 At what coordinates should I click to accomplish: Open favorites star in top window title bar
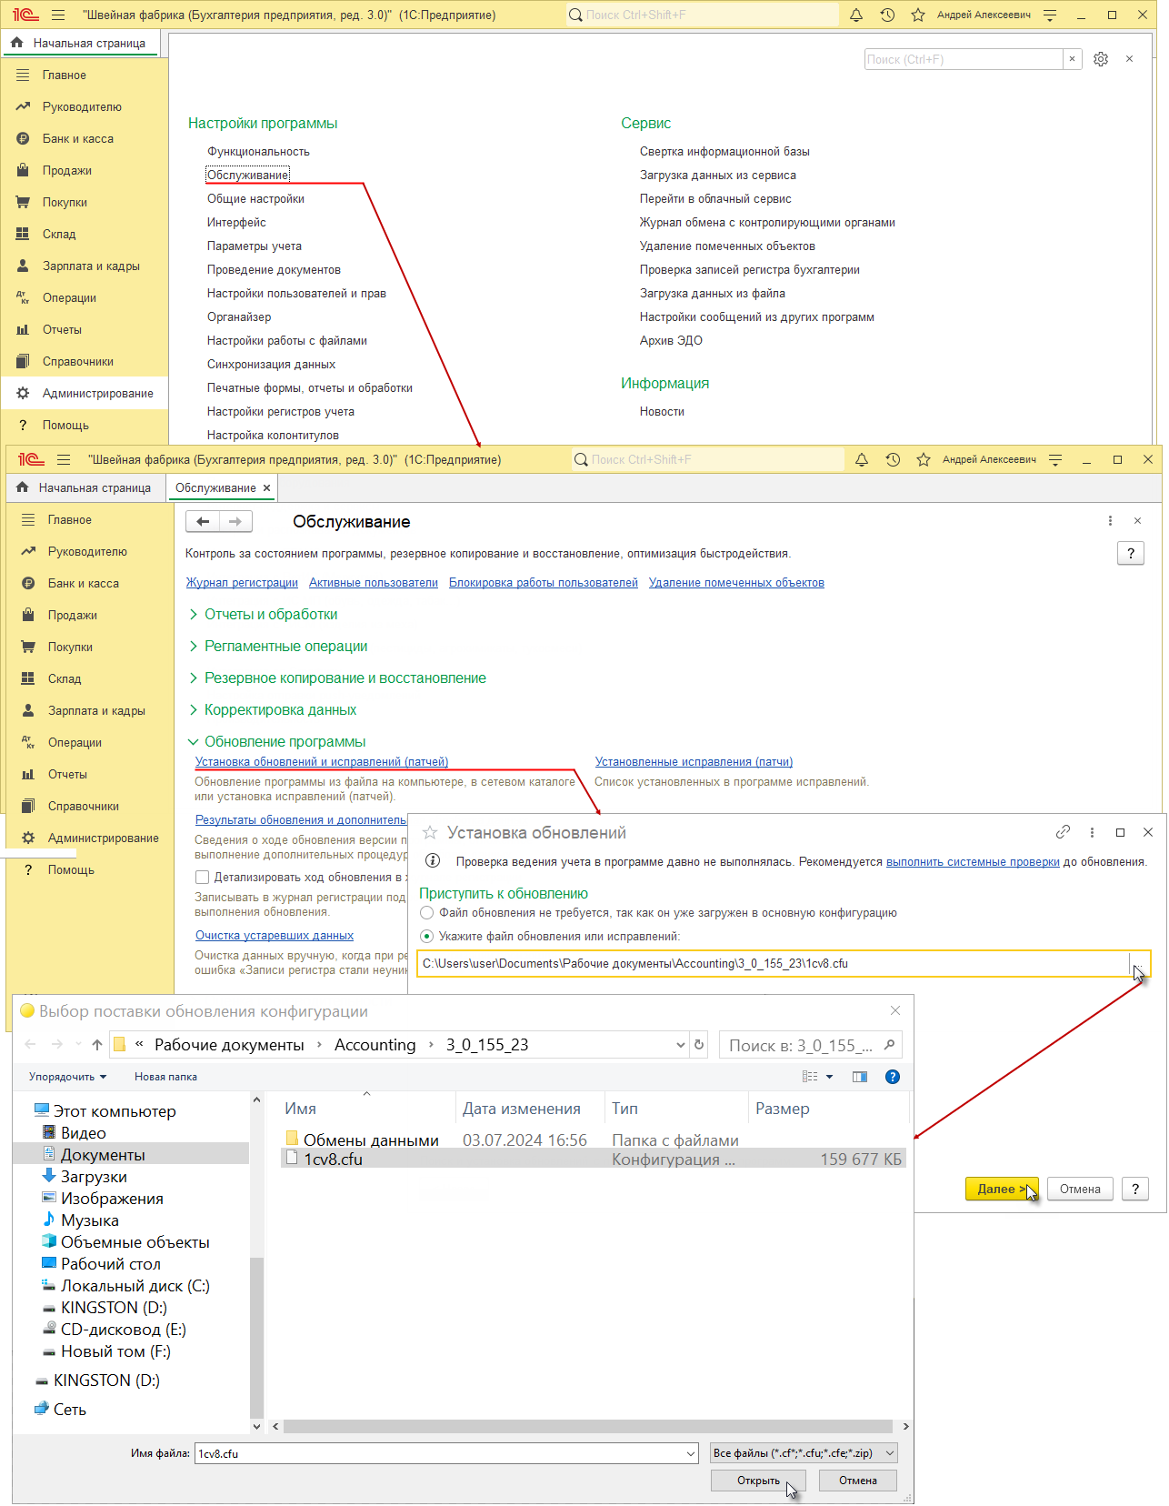pos(918,15)
